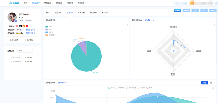Toggle the 抖音 series in trend legend
Screen dimensions: 218x103
pos(111,88)
